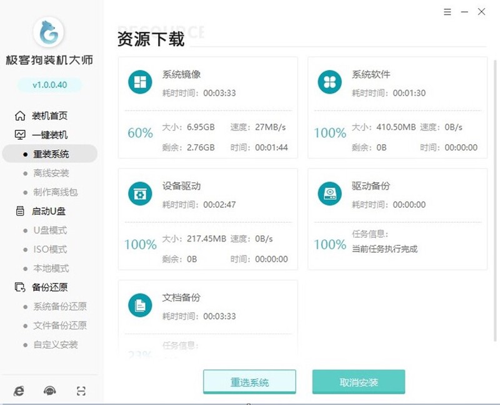Screen dimensions: 500x405
Task: Click 系统镜像 card title
Action: click(181, 74)
